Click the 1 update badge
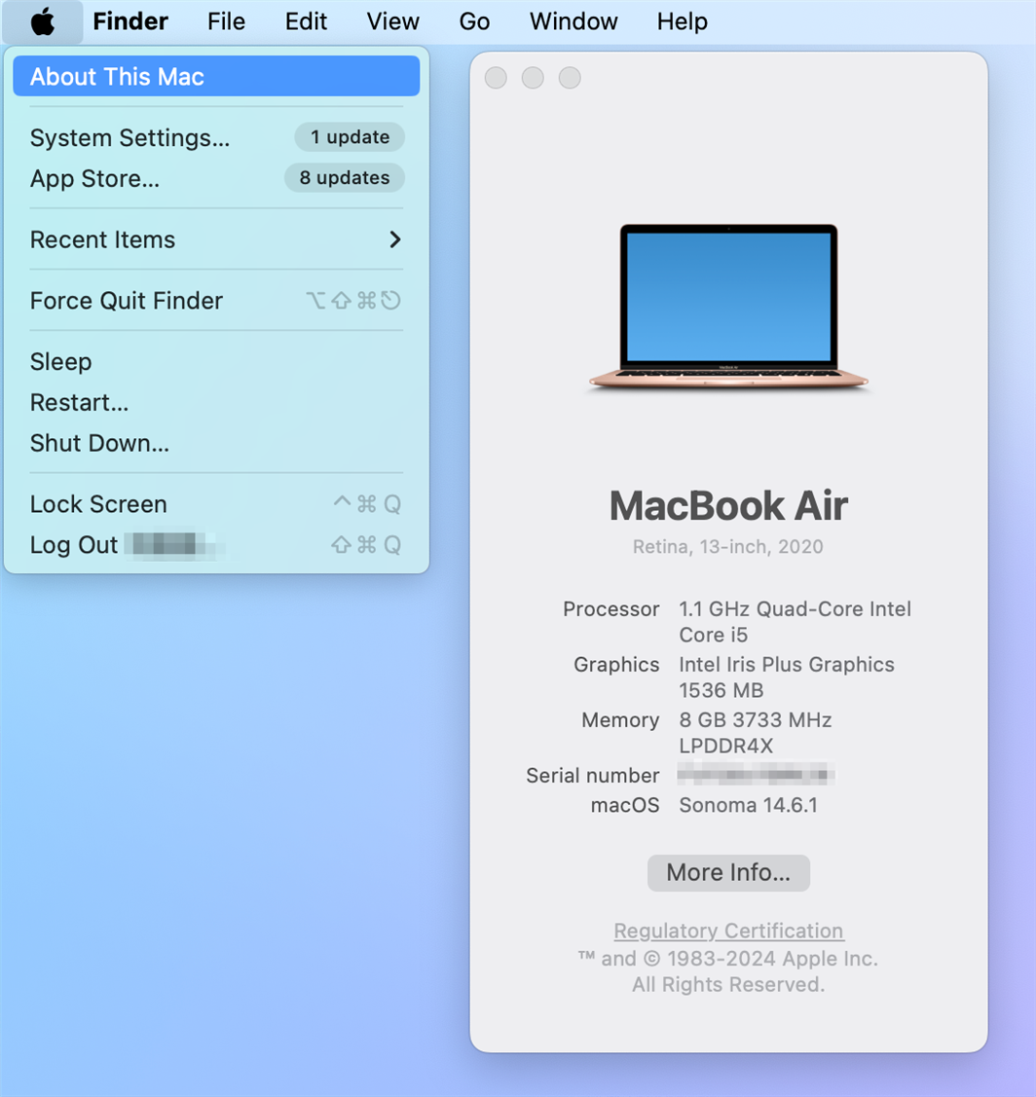The height and width of the screenshot is (1097, 1036). point(349,137)
